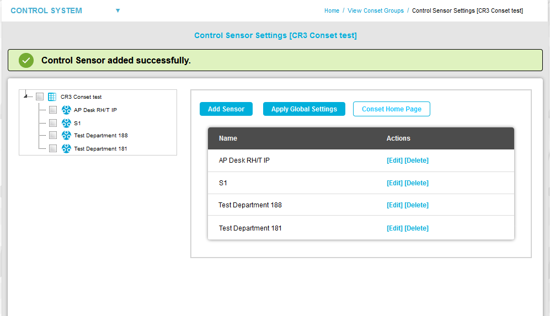550x316 pixels.
Task: Click the green success checkmark icon
Action: (x=26, y=60)
